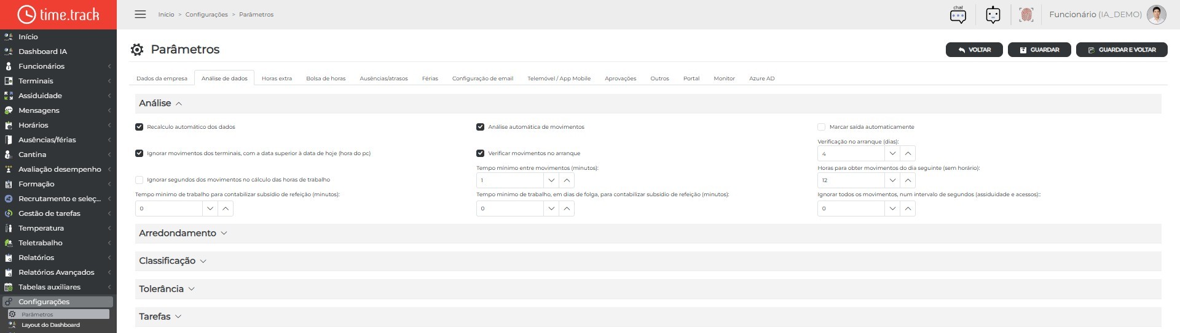Decrease Ignorar todos os movimentos seconds value
The image size is (1180, 333).
point(892,209)
